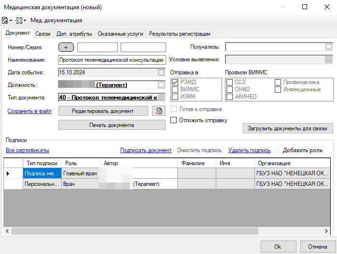Click Сохранить в файл link

click(29, 111)
